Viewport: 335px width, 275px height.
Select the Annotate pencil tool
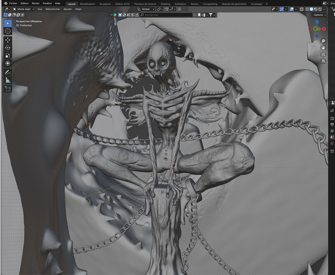click(x=8, y=72)
